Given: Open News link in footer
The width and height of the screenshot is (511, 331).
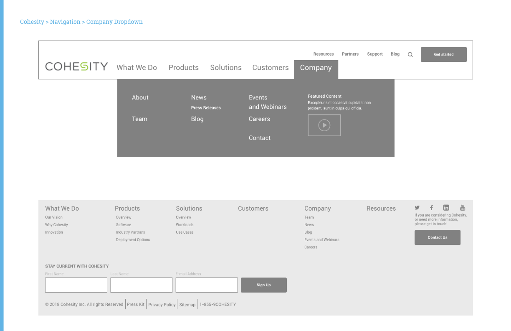Looking at the screenshot, I should (x=309, y=225).
